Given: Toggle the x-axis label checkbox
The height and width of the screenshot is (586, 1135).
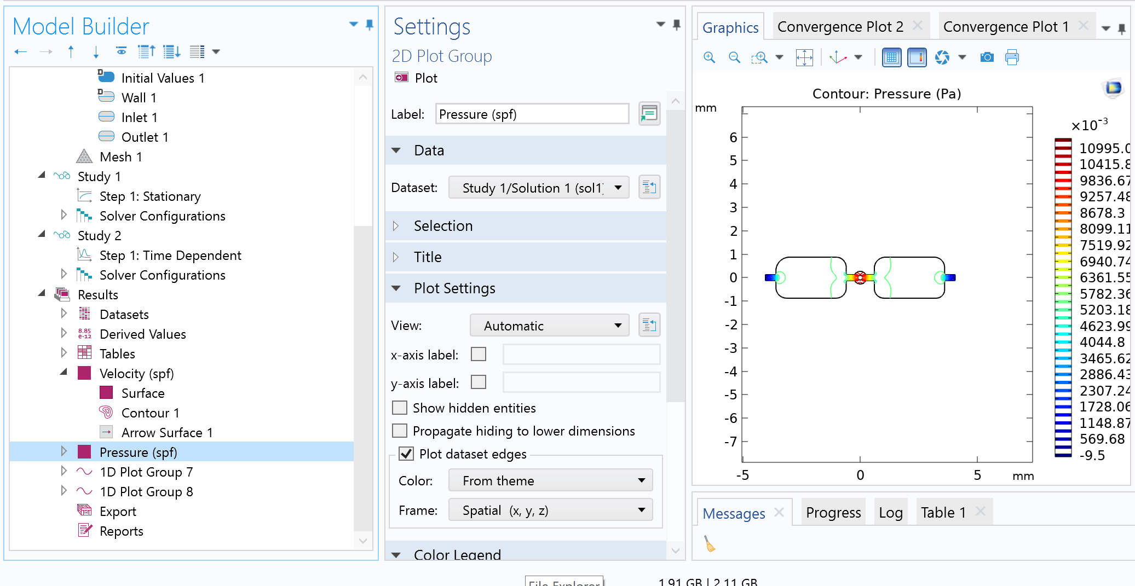Looking at the screenshot, I should (479, 355).
